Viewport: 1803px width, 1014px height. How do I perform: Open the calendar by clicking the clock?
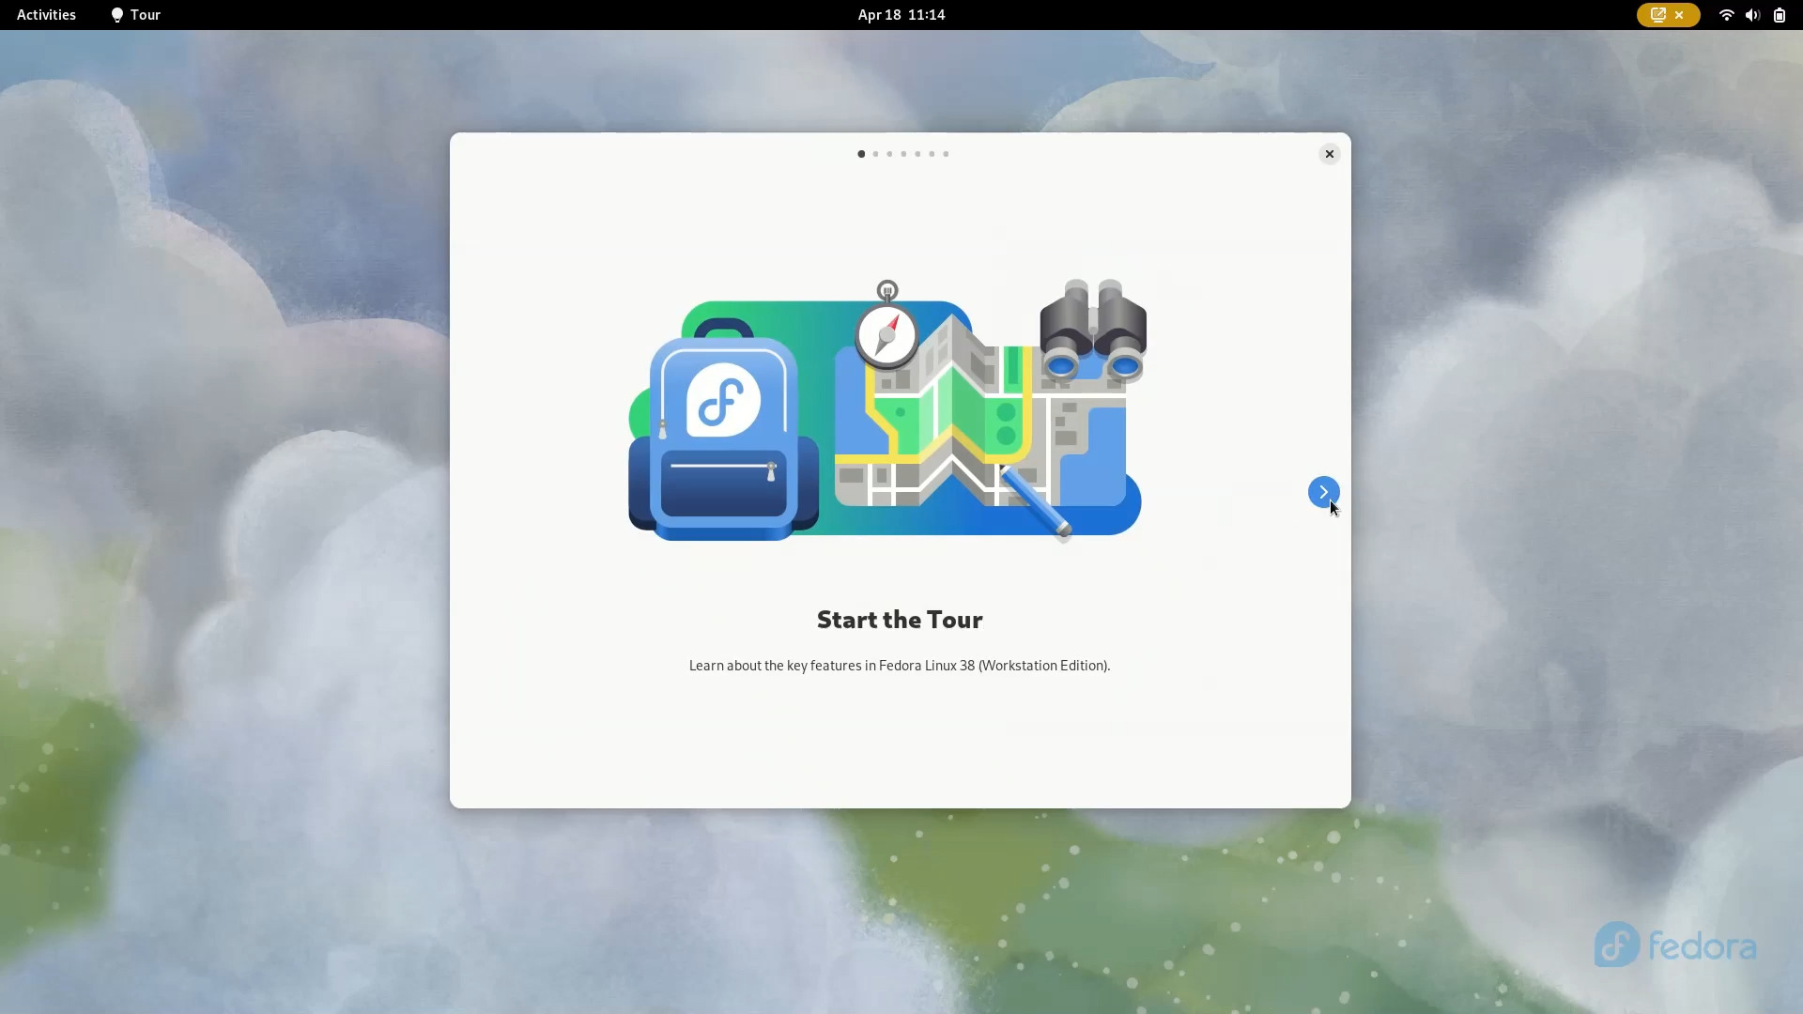[900, 14]
